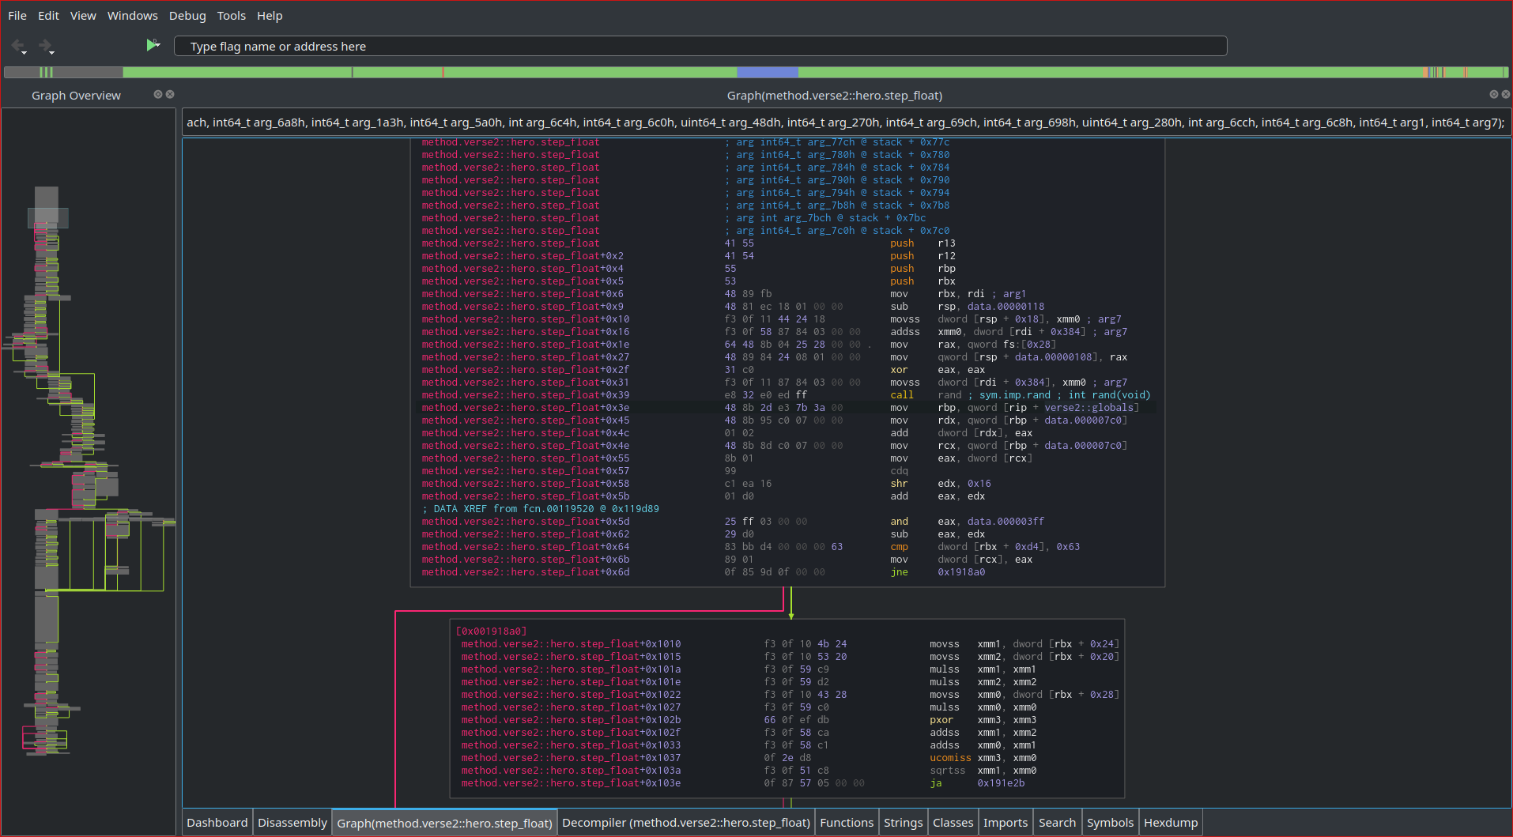The image size is (1513, 837).
Task: Switch to the Search tab
Action: [1058, 823]
